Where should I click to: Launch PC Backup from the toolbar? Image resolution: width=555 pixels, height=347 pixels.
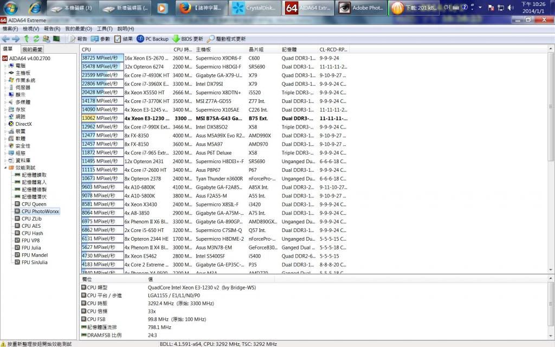tap(152, 39)
